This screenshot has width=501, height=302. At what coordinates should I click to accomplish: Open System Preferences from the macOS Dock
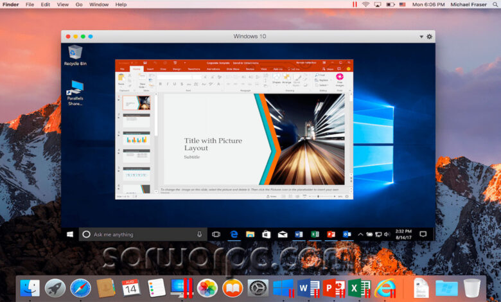[258, 288]
